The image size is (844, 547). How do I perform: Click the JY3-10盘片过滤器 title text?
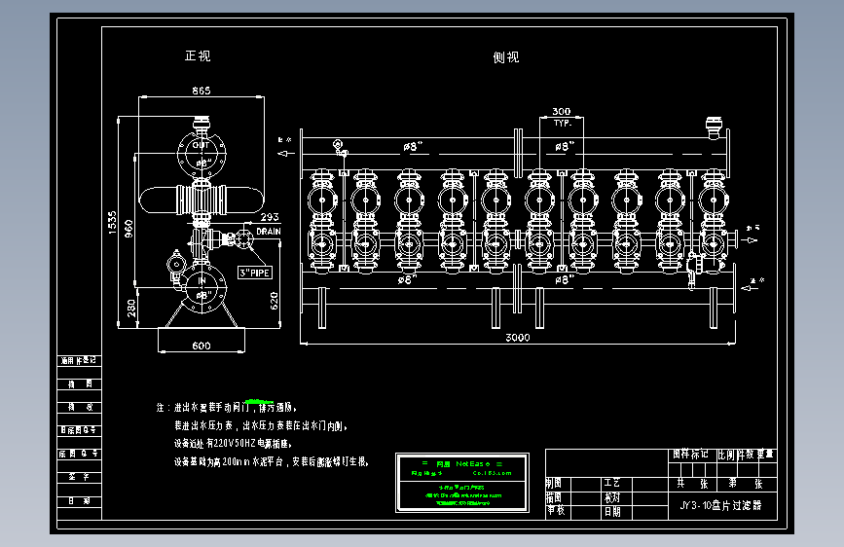coord(720,505)
